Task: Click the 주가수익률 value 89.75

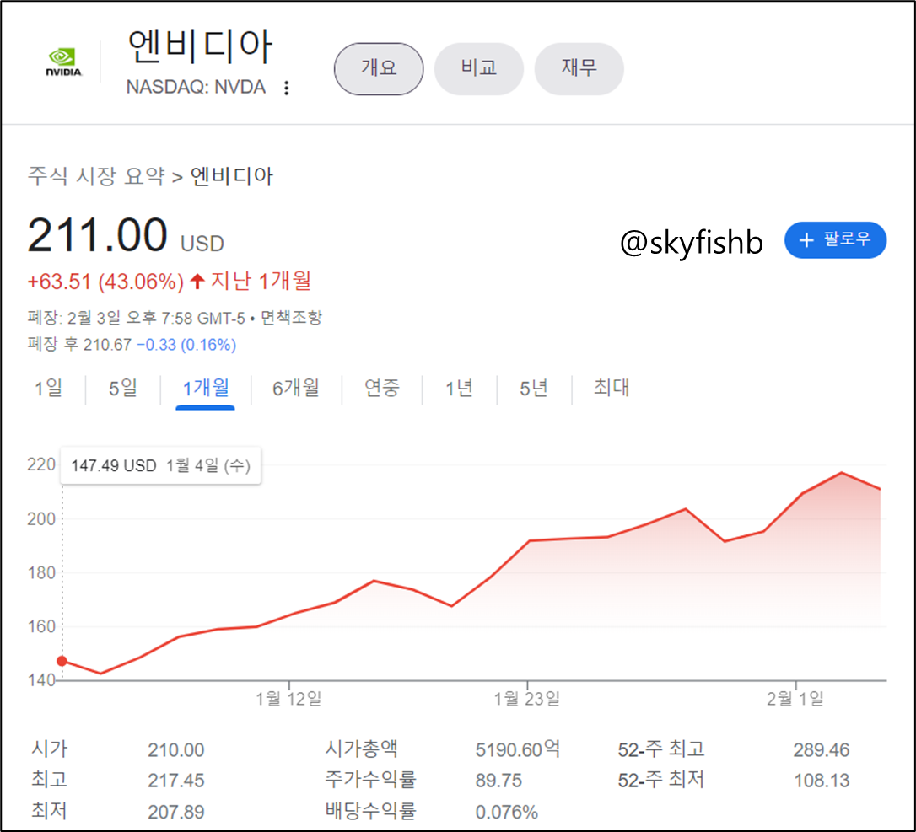Action: [x=498, y=781]
